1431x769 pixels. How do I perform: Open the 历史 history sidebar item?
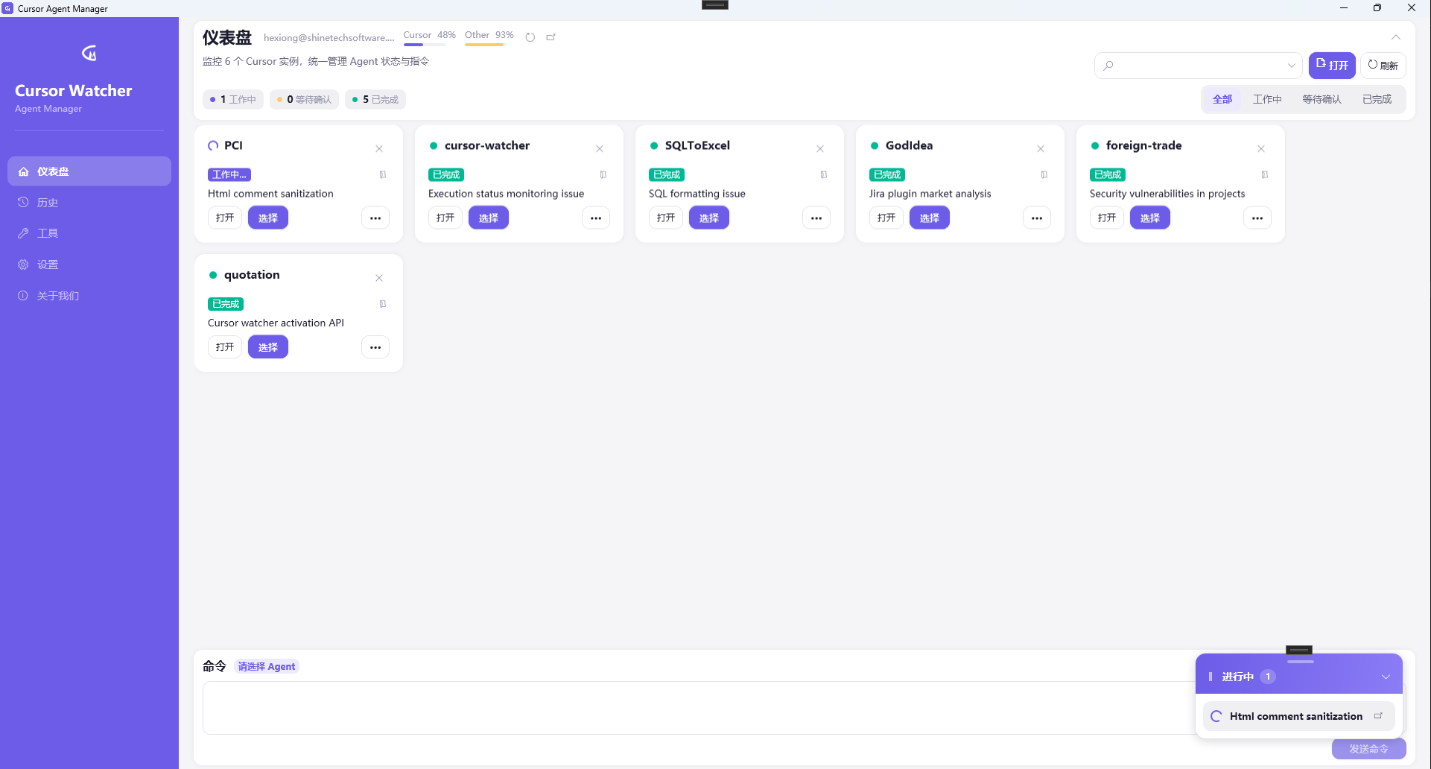coord(89,203)
